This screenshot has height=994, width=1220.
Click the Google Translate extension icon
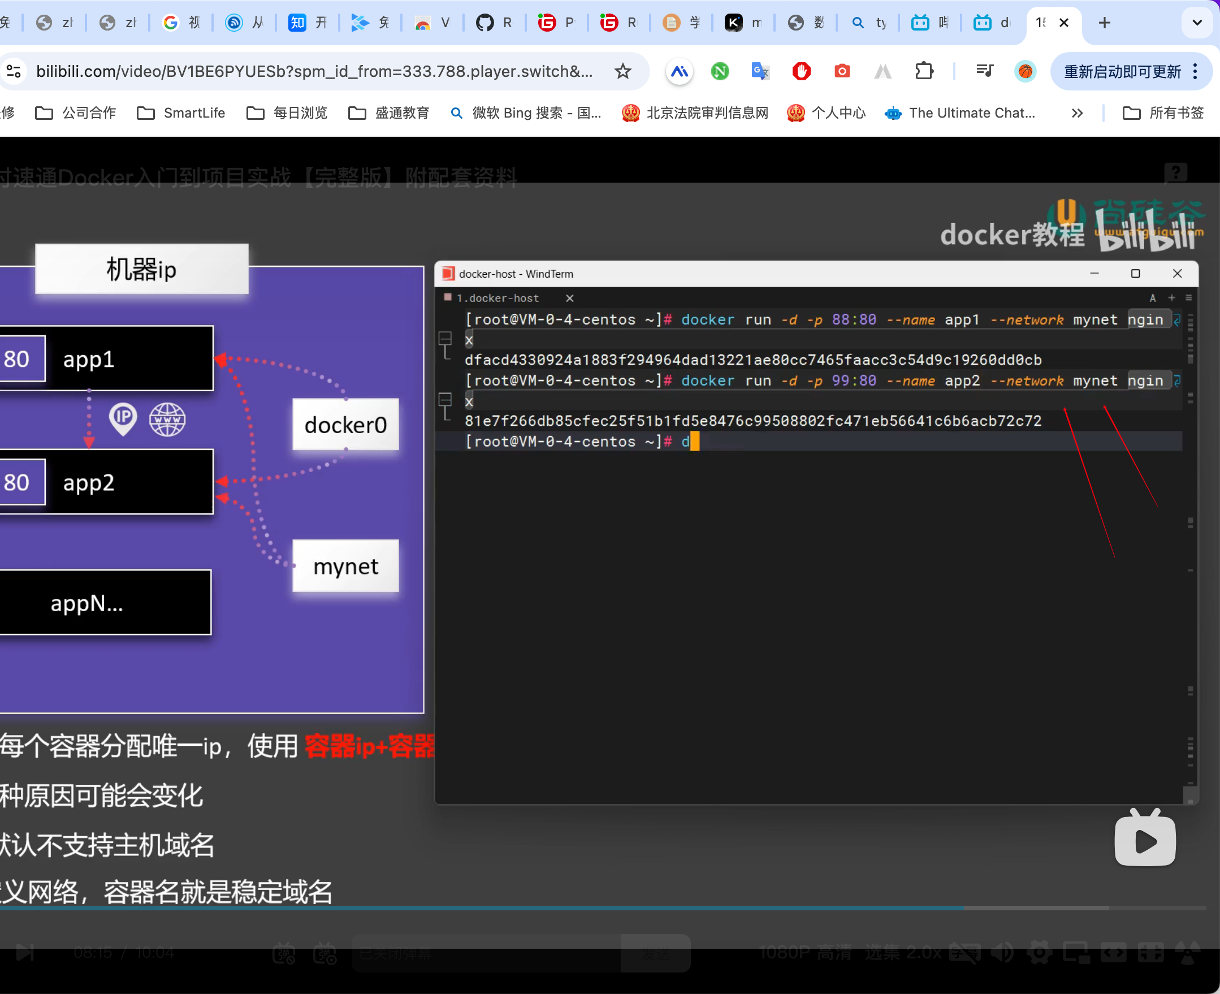click(x=760, y=72)
